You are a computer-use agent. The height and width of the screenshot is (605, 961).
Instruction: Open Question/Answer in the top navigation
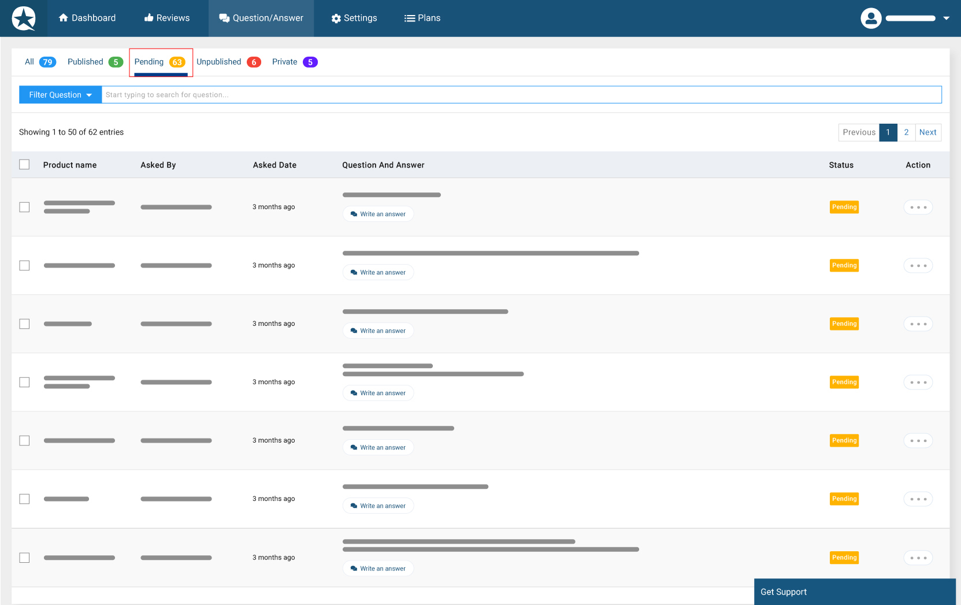(x=261, y=18)
